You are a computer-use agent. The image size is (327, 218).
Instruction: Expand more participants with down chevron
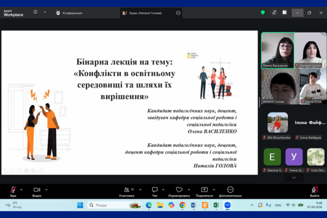[294, 177]
